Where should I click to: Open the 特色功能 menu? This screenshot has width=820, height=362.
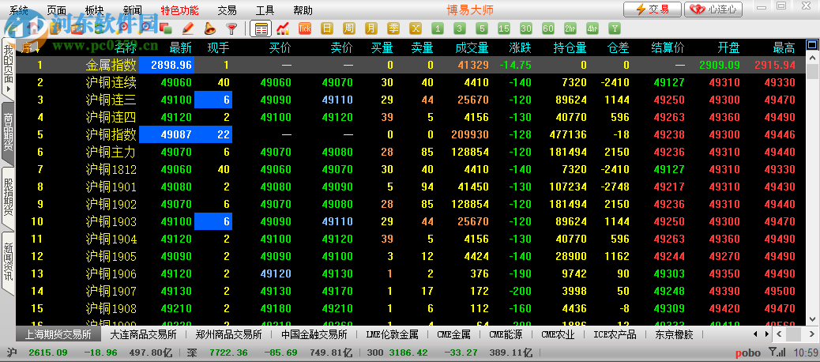click(179, 10)
